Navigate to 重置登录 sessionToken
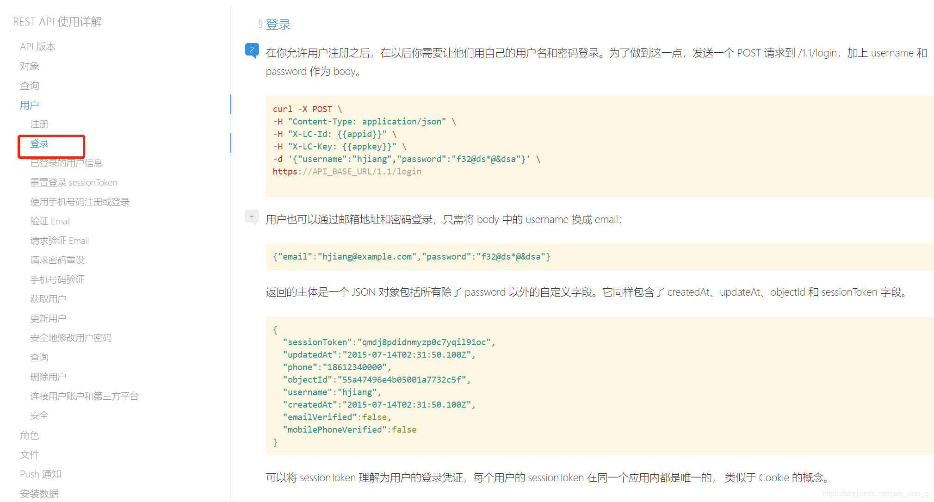934x502 pixels. coord(74,182)
